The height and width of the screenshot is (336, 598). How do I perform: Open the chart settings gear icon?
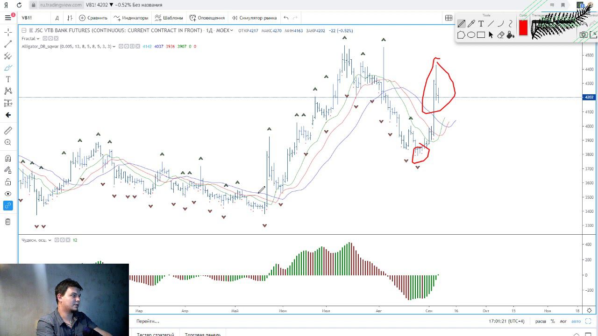coord(589,310)
